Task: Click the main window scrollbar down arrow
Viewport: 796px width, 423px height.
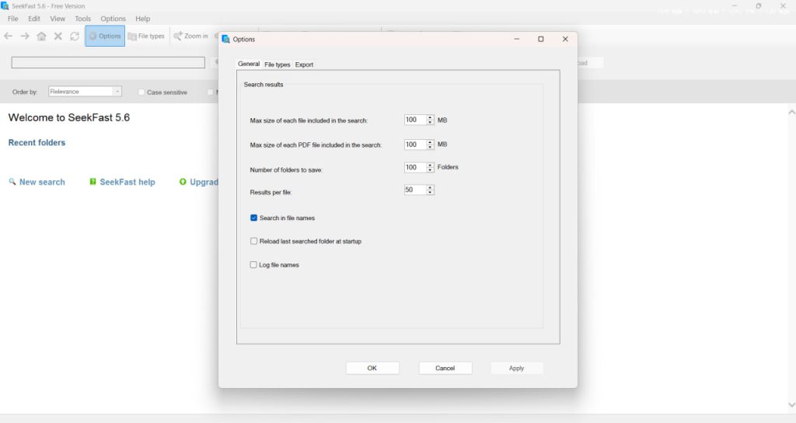Action: [x=791, y=404]
